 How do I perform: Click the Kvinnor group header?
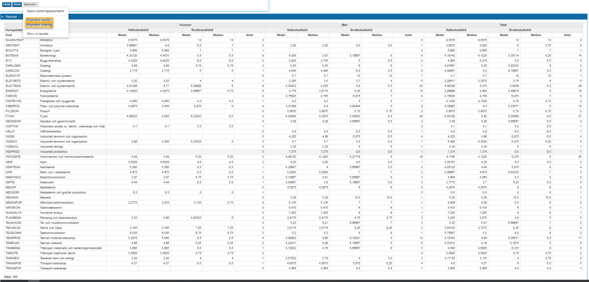[x=186, y=23]
